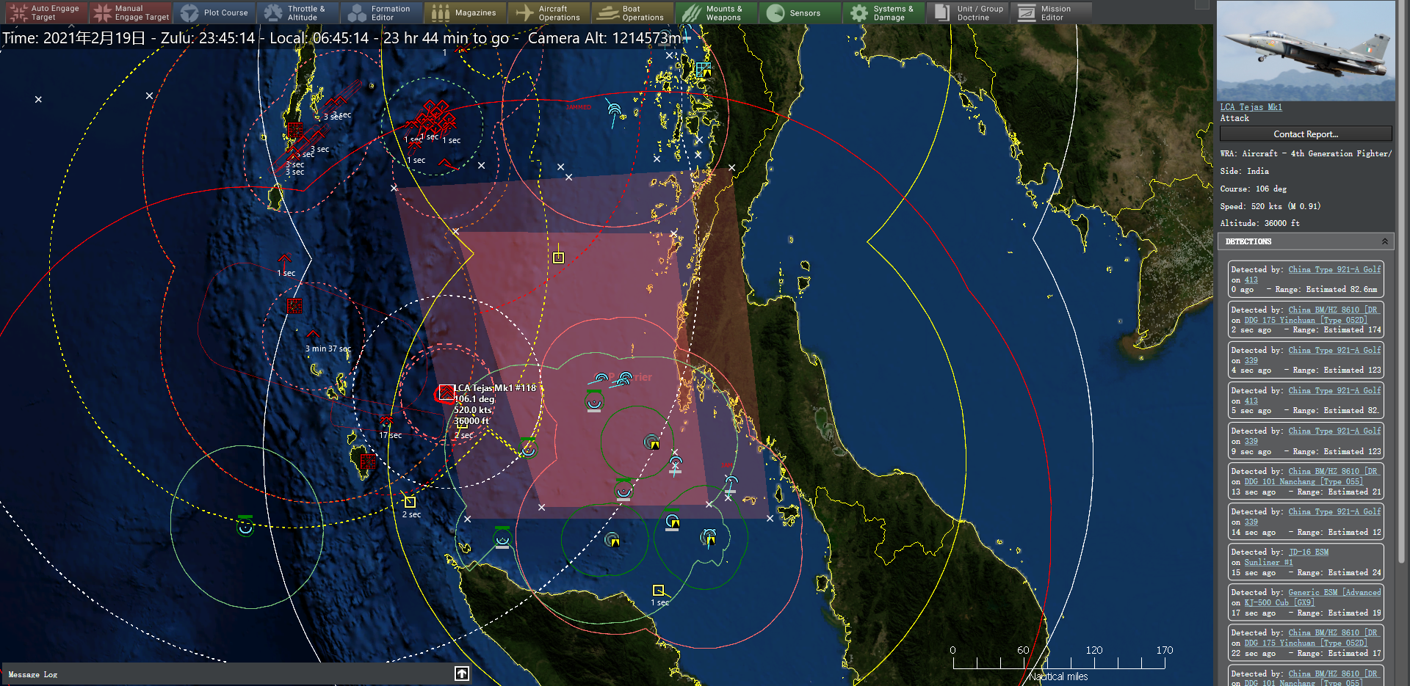Click the WRA 4th Generation Fighter text
The height and width of the screenshot is (686, 1410).
[1306, 153]
